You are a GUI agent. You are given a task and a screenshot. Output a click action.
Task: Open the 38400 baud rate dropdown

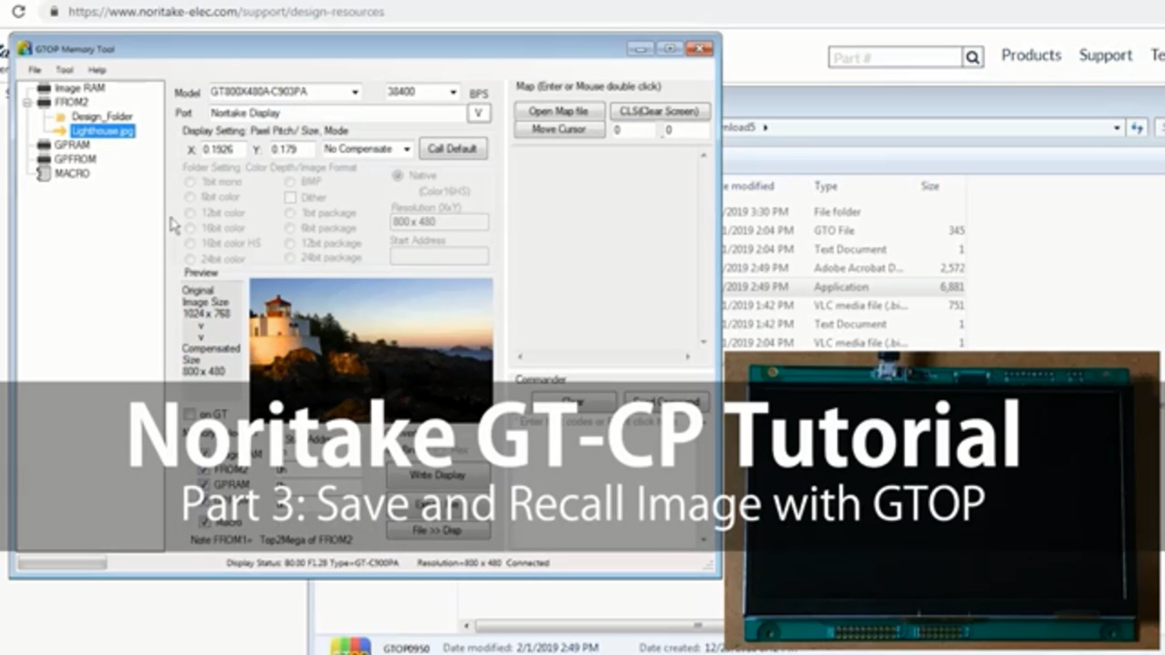coord(452,92)
